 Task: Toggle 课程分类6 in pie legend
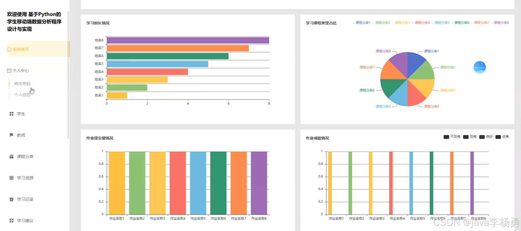point(461,23)
